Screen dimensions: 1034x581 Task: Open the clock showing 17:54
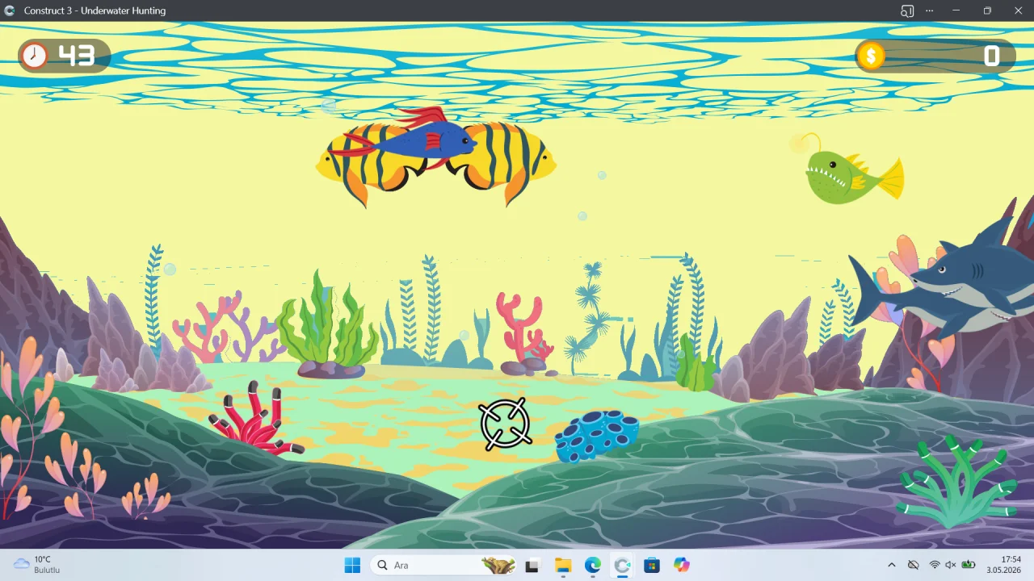pos(1005,565)
